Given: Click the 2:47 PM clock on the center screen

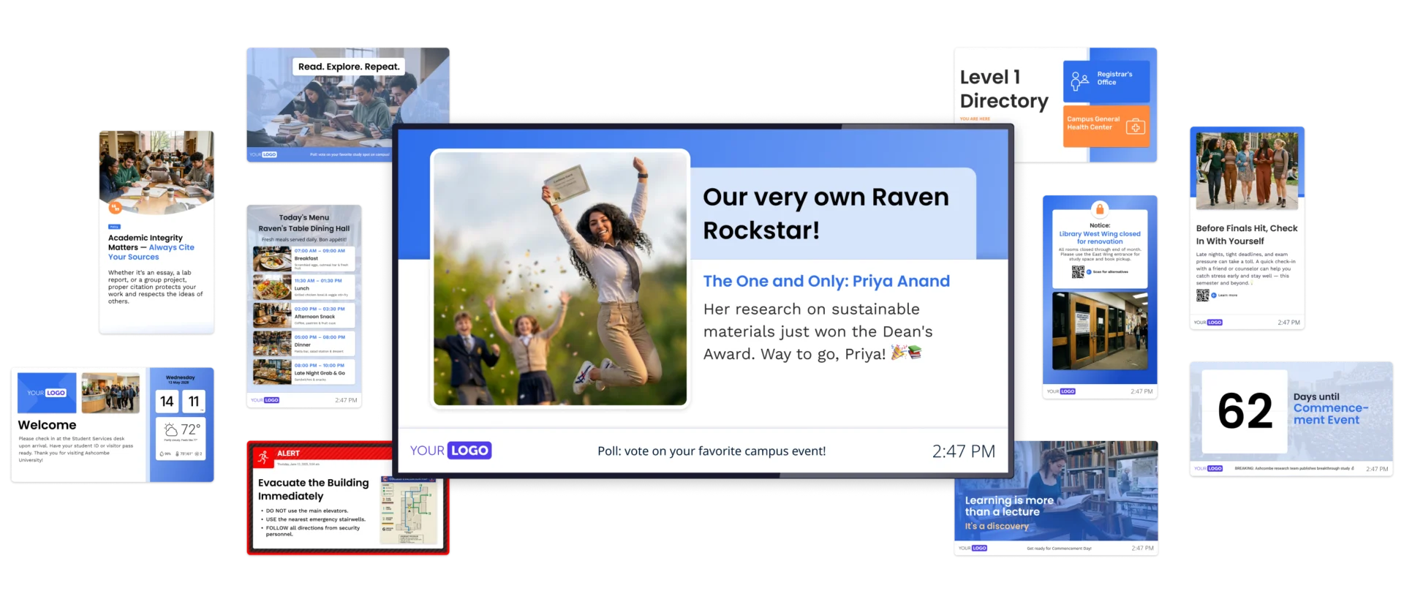Looking at the screenshot, I should pyautogui.click(x=964, y=451).
